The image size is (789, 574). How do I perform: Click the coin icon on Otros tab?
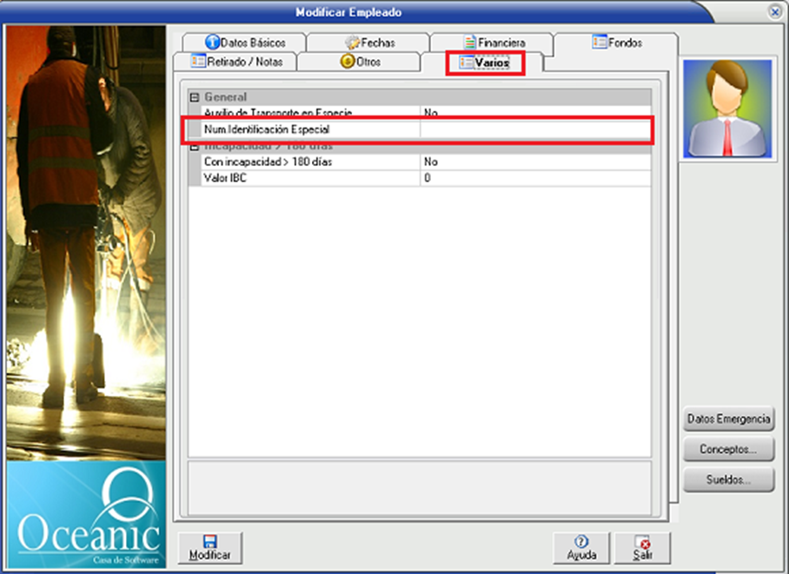(x=346, y=63)
